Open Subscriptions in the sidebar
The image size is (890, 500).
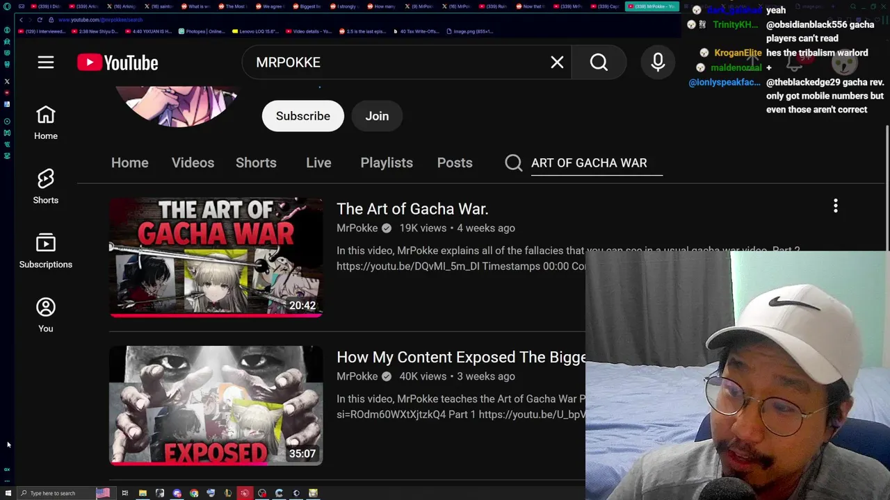(x=46, y=251)
